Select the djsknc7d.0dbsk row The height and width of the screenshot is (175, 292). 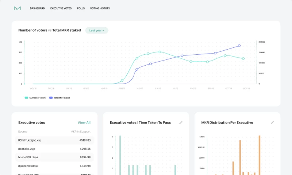tap(54, 166)
